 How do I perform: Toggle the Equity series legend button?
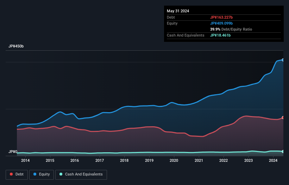pos(42,174)
